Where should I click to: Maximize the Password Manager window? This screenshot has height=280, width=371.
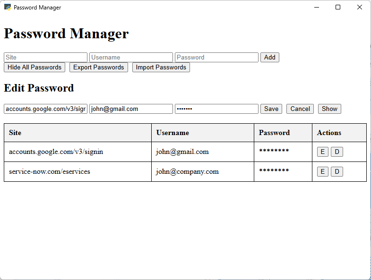(338, 8)
